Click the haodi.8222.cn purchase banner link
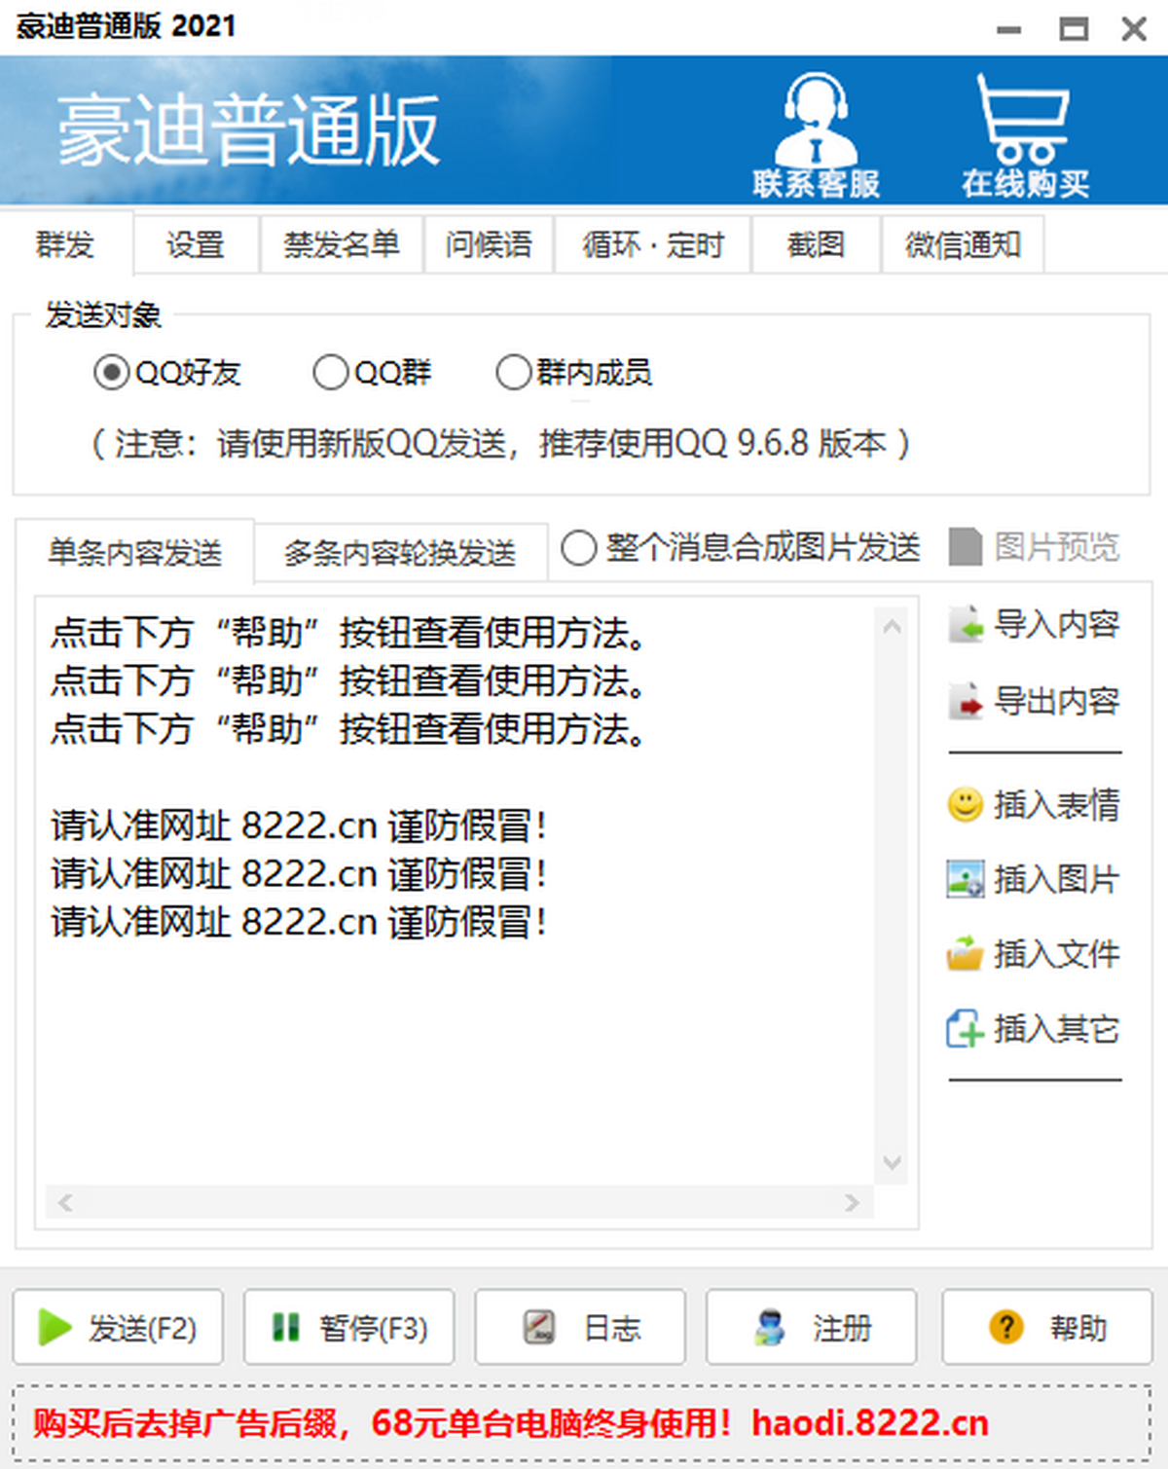 point(870,1423)
